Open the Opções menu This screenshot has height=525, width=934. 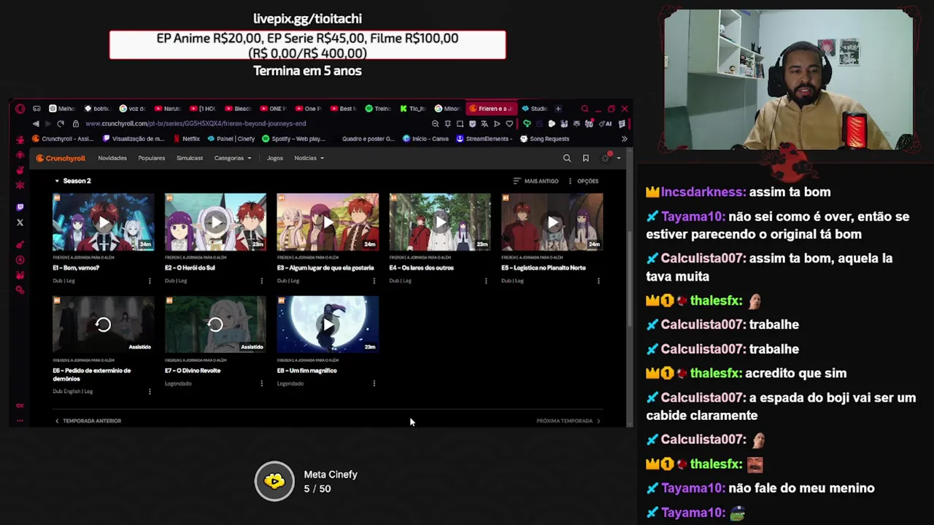point(583,181)
